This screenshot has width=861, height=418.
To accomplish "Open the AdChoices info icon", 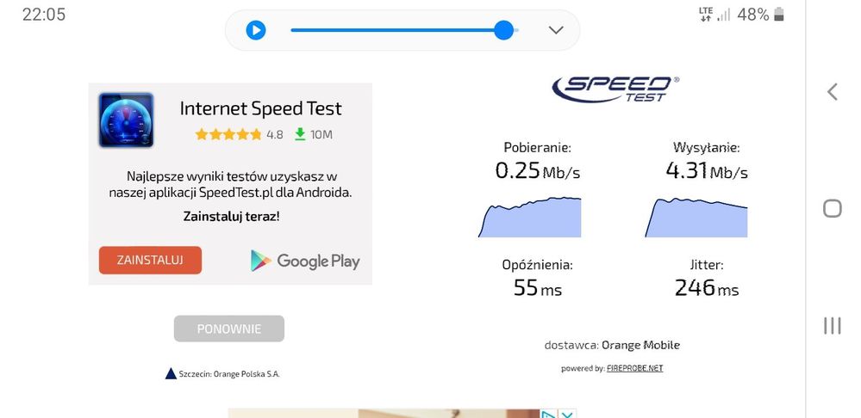I will click(x=549, y=415).
